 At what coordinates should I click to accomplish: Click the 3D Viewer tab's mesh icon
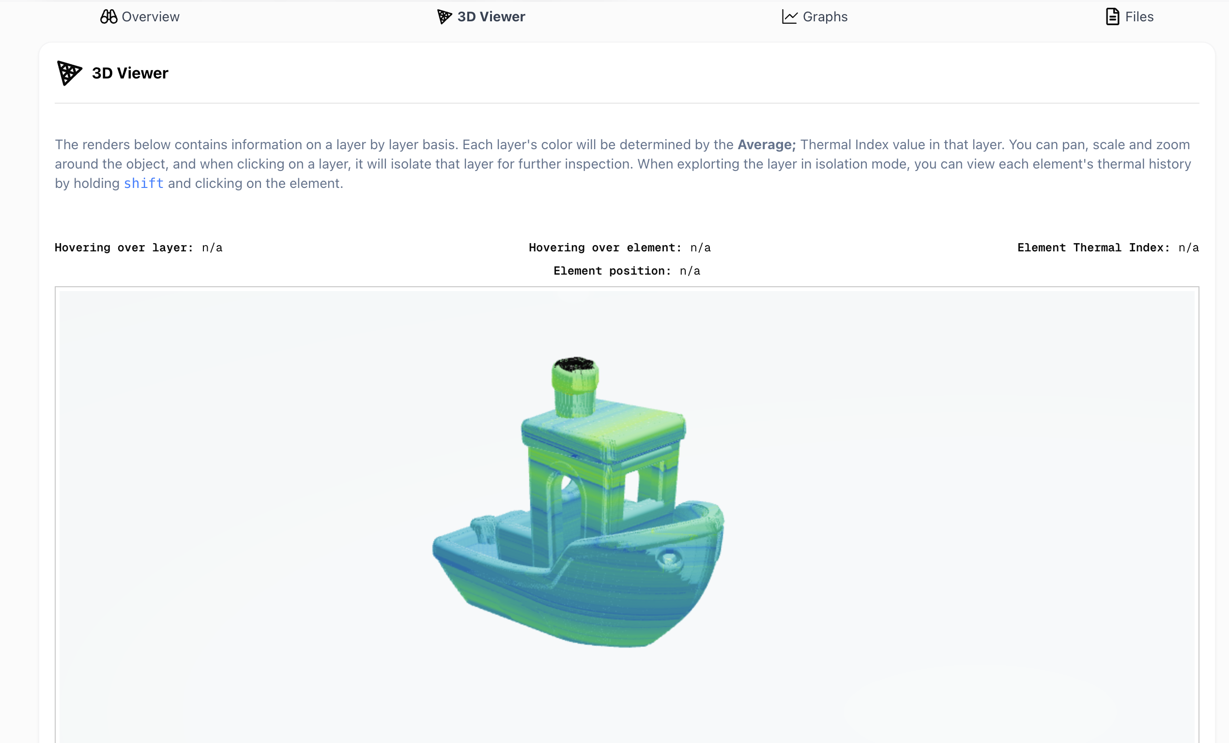[444, 16]
